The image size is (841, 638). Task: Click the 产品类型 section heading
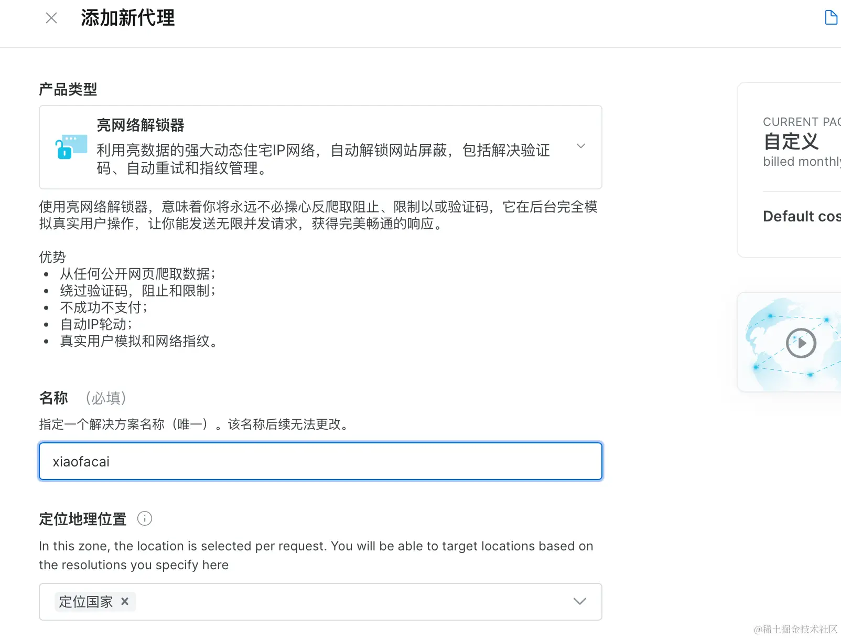[x=68, y=89]
